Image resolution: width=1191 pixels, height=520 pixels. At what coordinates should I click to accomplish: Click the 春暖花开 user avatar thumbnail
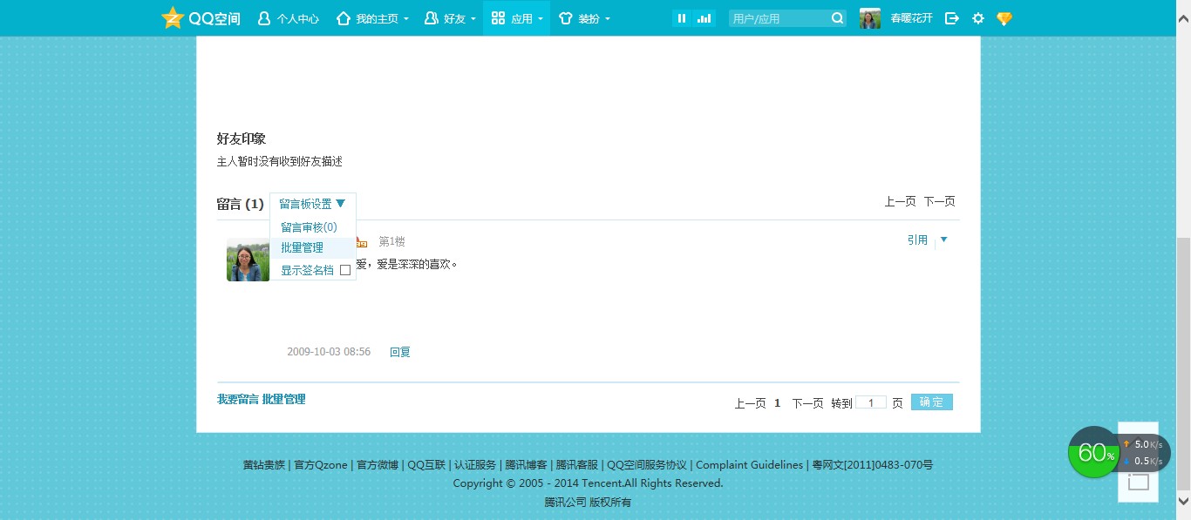(x=869, y=17)
